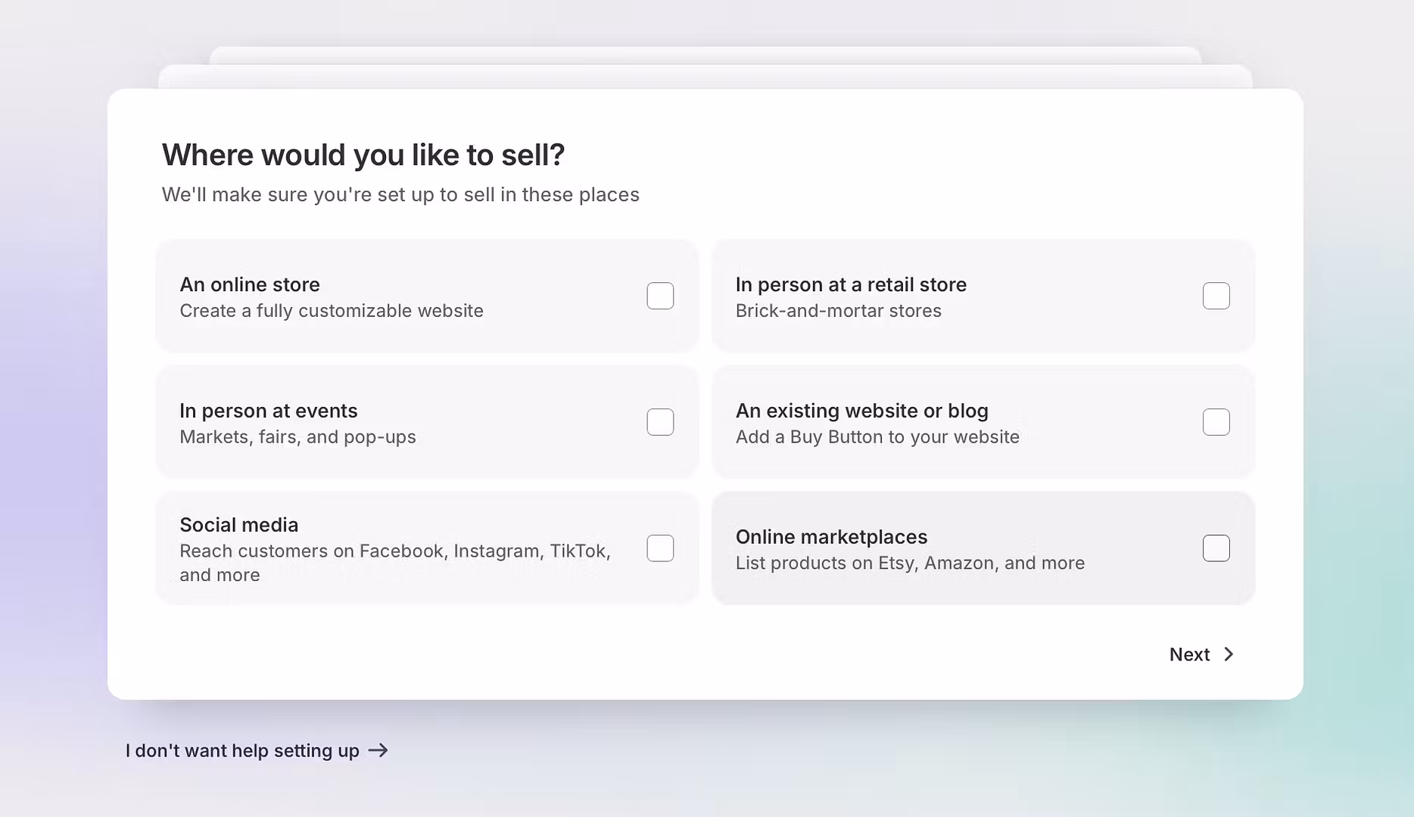The height and width of the screenshot is (817, 1414).
Task: Click the right arrow icon after setting up
Action: point(378,750)
